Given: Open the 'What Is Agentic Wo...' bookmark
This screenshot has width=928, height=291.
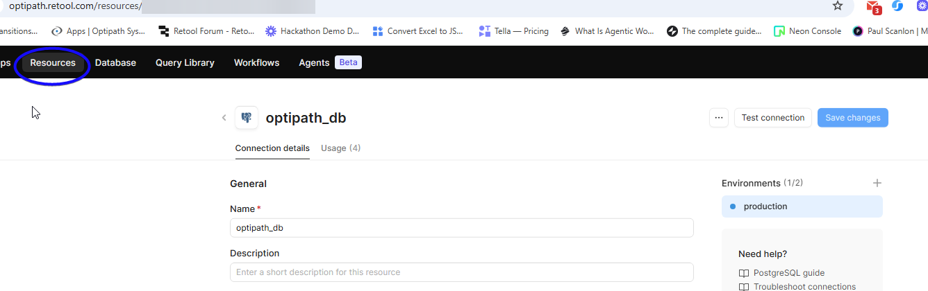Looking at the screenshot, I should (607, 31).
